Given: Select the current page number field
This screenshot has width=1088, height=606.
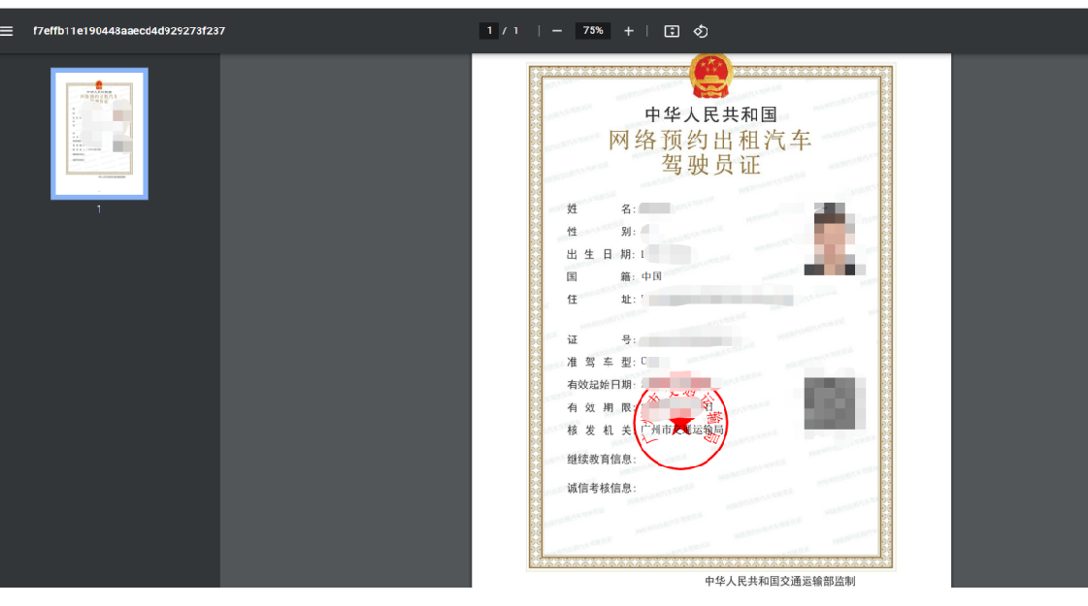Looking at the screenshot, I should click(x=490, y=31).
